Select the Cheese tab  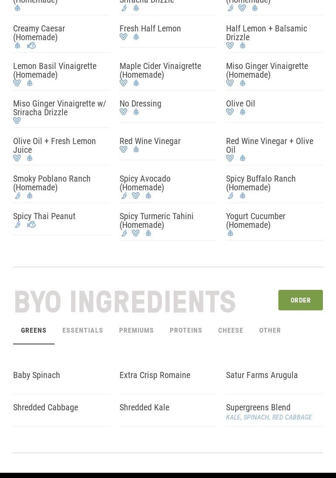[230, 330]
